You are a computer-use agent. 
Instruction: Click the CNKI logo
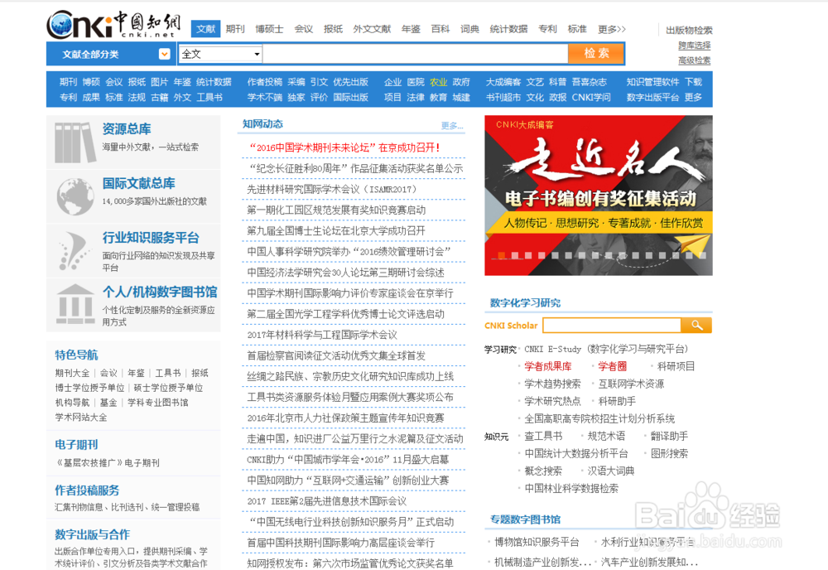pos(114,25)
